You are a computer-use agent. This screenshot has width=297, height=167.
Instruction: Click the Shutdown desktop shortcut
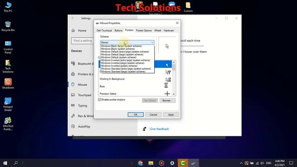tap(8, 83)
